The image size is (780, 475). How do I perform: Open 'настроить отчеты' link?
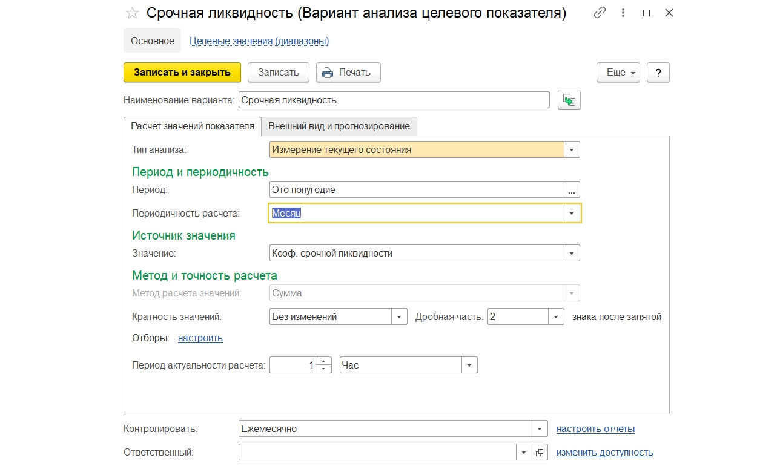[595, 429]
